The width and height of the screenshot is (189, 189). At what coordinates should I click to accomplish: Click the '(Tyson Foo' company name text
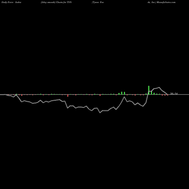[98, 2]
